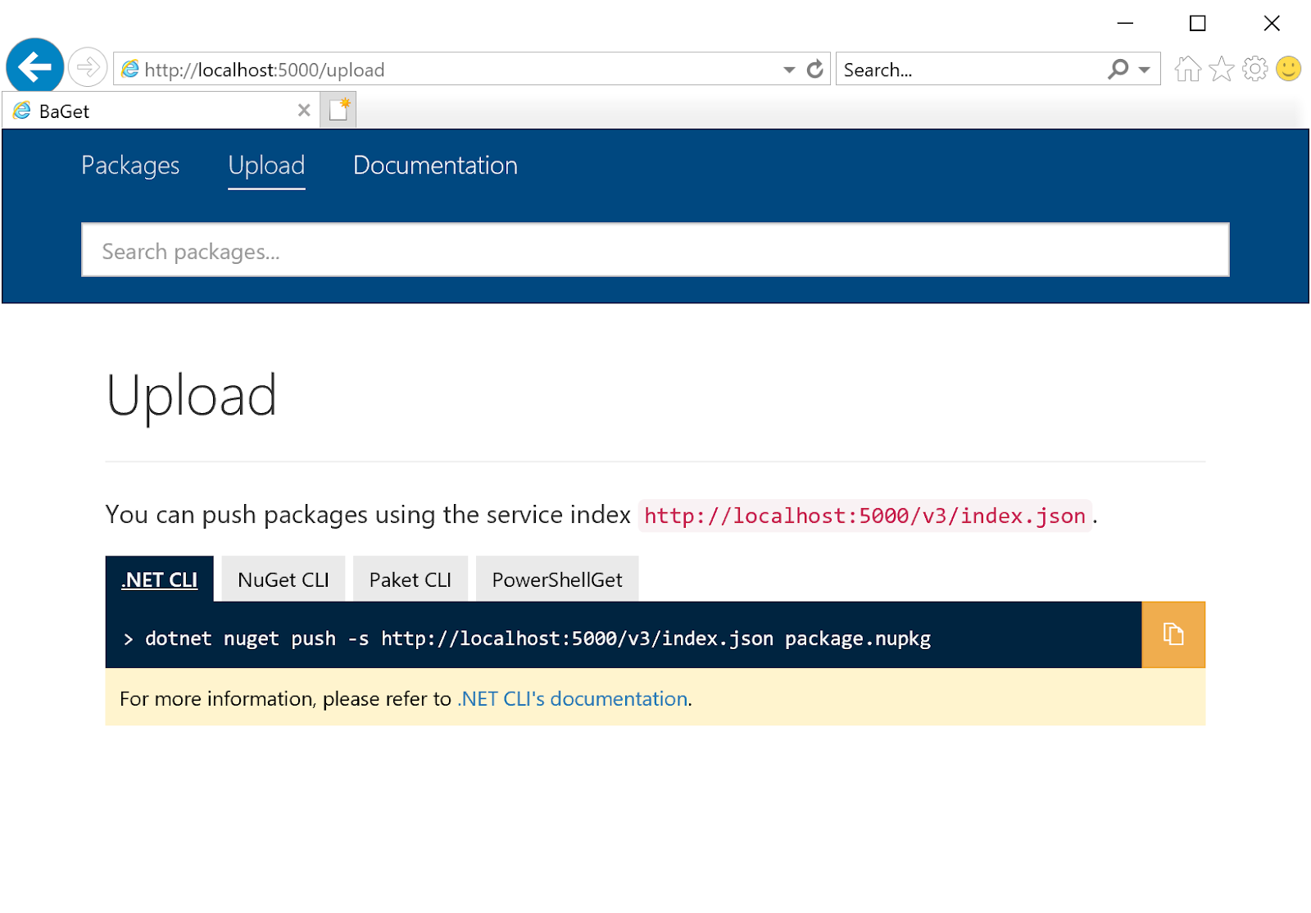Close the browser window
Screen dimensions: 1311x913
pos(1272,23)
